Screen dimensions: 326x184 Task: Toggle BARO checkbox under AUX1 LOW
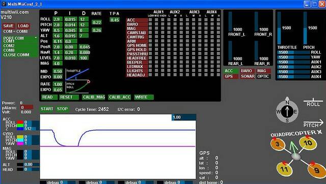(x=150, y=24)
